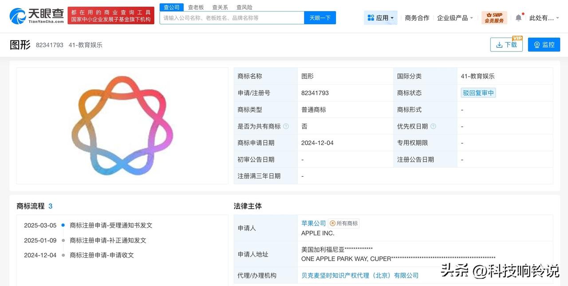Switch to the 查关系 tab

click(x=220, y=7)
